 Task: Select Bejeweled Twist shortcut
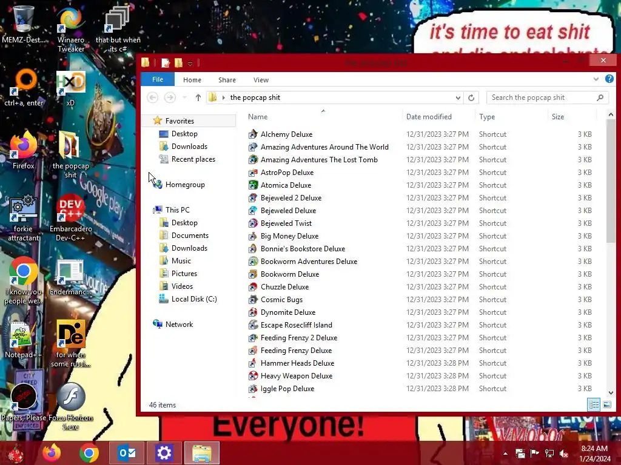(286, 223)
